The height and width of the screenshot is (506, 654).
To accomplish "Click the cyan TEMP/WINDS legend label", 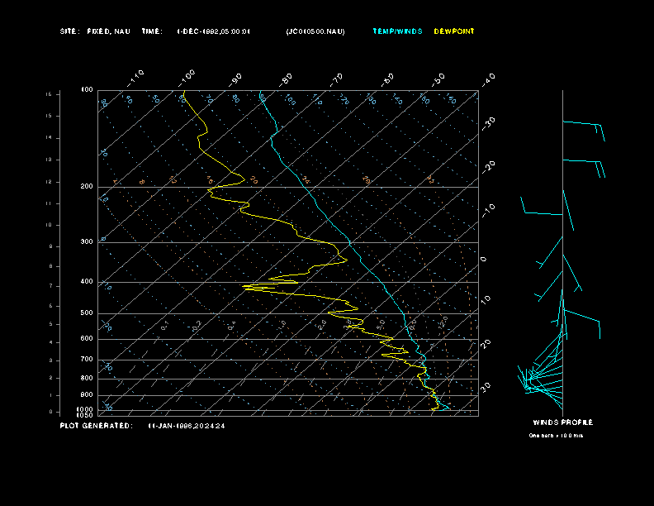I will pyautogui.click(x=397, y=31).
